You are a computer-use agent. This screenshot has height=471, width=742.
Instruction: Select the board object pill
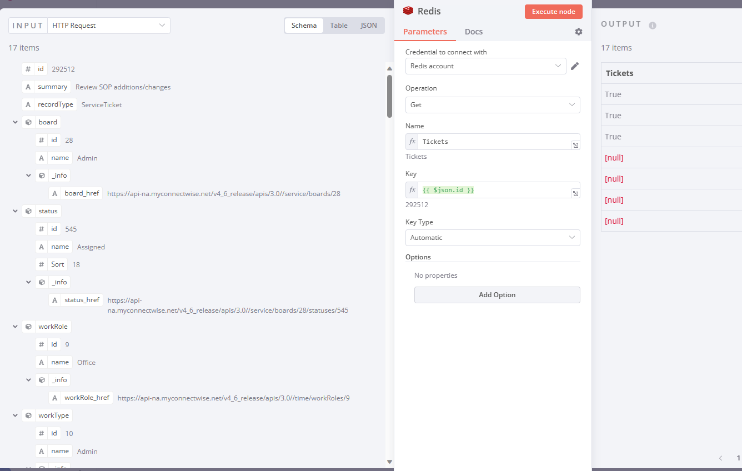click(42, 122)
